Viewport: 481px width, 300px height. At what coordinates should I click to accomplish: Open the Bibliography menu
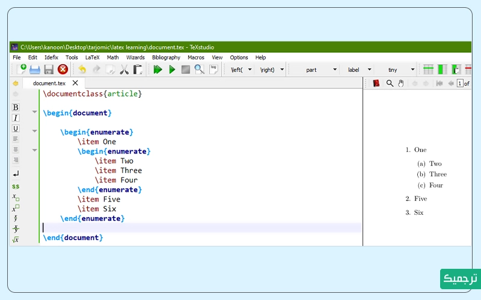point(166,58)
